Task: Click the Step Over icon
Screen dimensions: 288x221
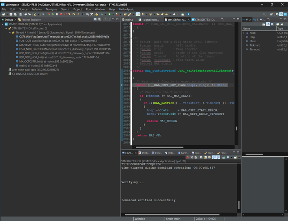Action: click(73, 14)
